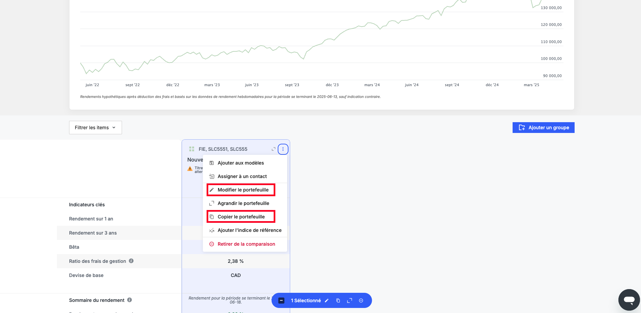Image resolution: width=641 pixels, height=313 pixels.
Task: Click the green grid icon beside FIE, SLC5551
Action: (x=192, y=149)
